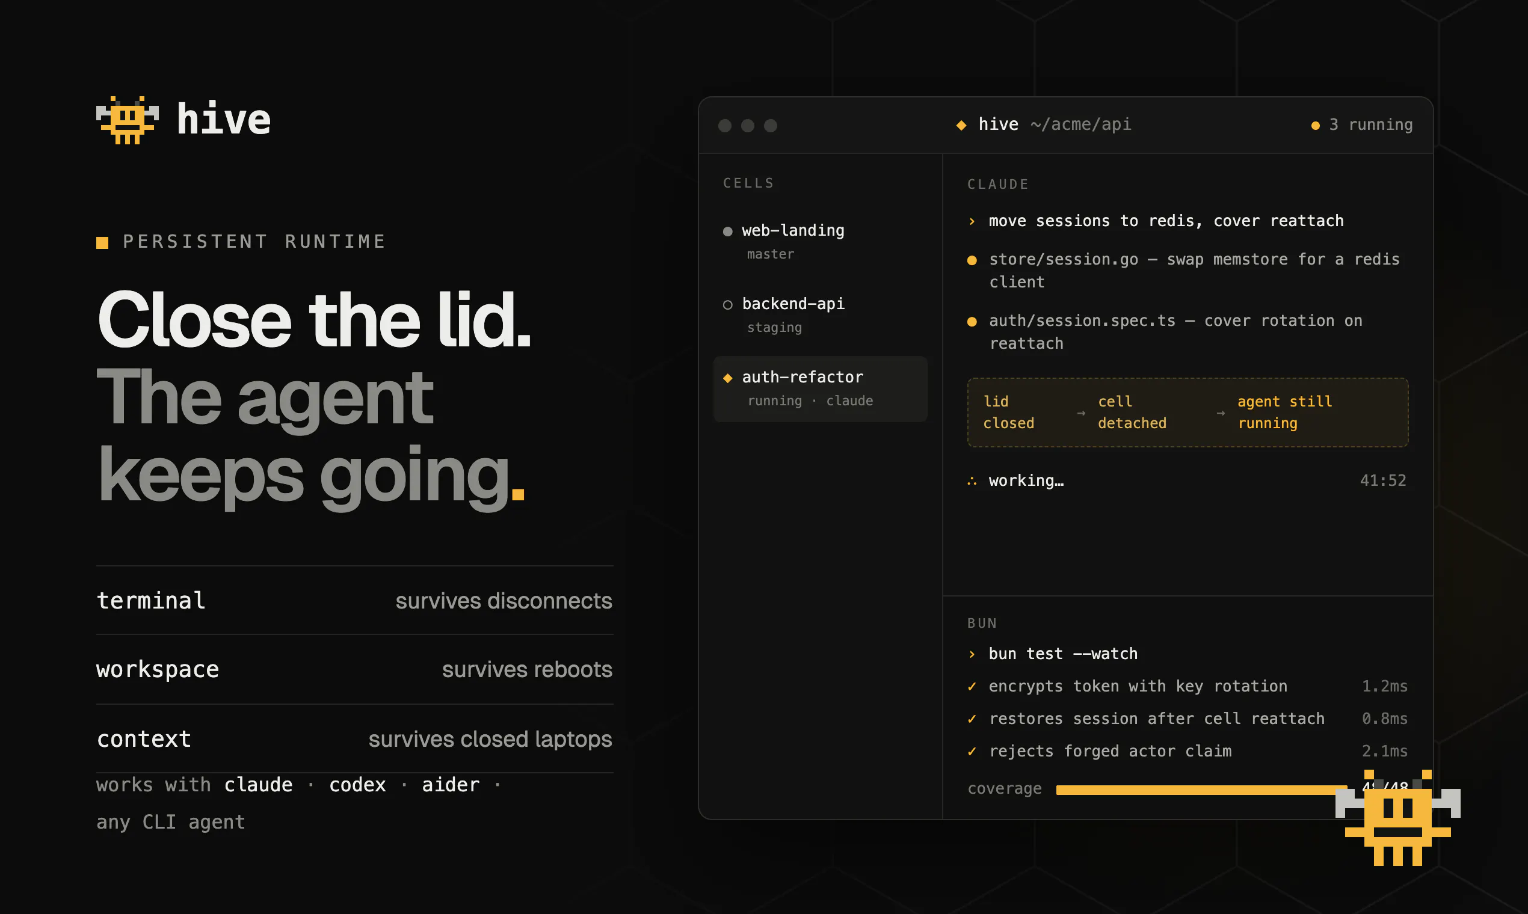Click the large pixel bee mascot
The image size is (1528, 914).
click(1398, 818)
